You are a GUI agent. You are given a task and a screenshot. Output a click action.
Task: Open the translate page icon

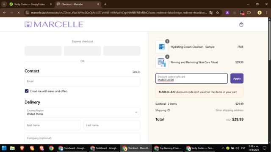(211, 13)
